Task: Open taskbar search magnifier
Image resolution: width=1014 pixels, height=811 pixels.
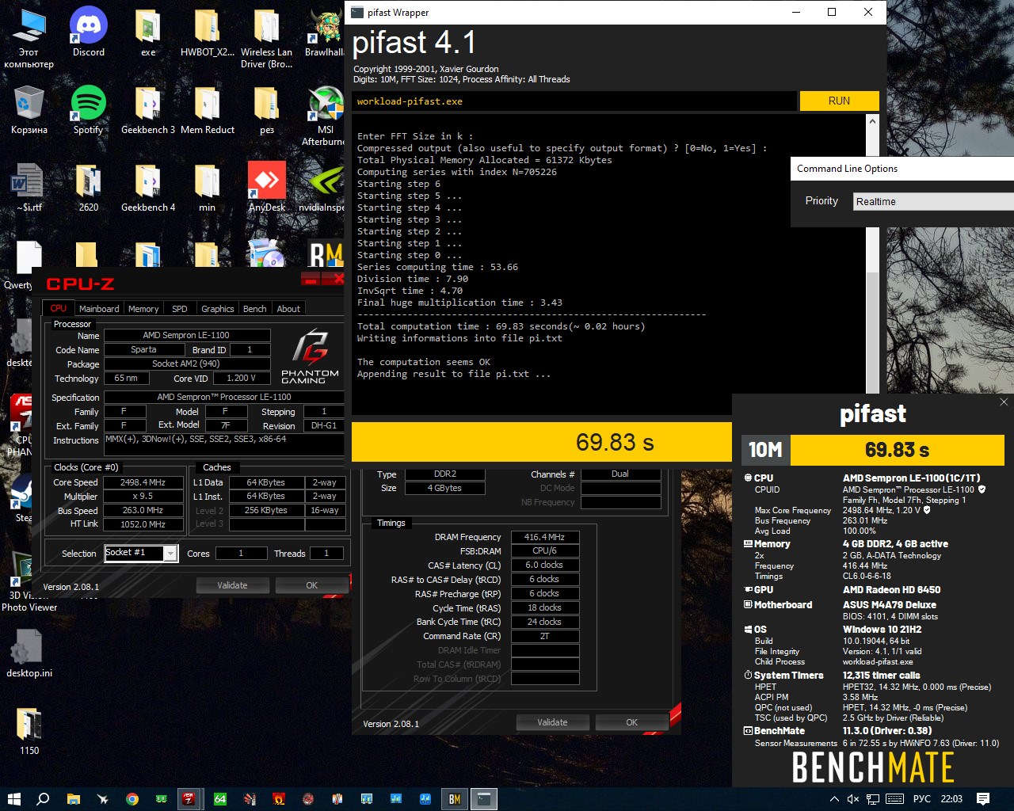Action: click(44, 799)
